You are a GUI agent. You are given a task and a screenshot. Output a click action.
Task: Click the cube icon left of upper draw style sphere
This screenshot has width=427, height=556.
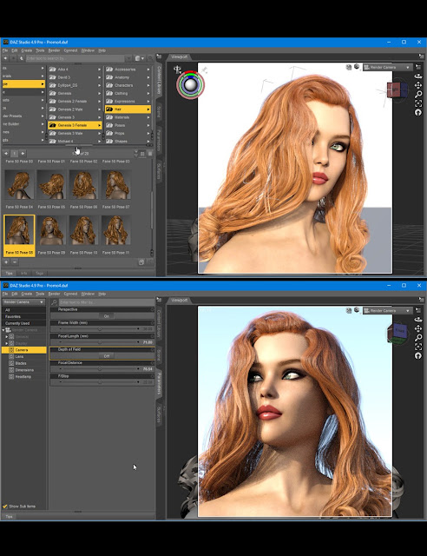click(349, 67)
